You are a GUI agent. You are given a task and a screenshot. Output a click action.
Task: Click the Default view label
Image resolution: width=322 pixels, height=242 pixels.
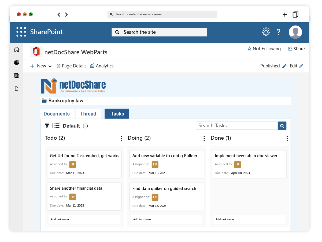pyautogui.click(x=71, y=126)
